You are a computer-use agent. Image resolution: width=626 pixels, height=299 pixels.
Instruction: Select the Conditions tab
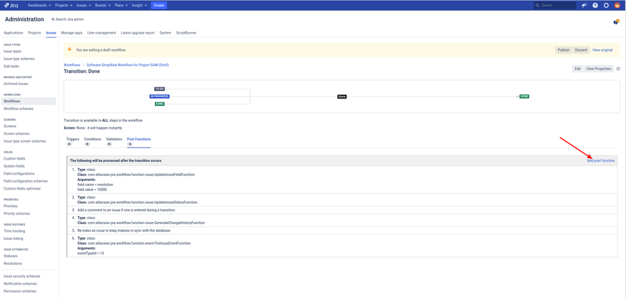pos(93,141)
